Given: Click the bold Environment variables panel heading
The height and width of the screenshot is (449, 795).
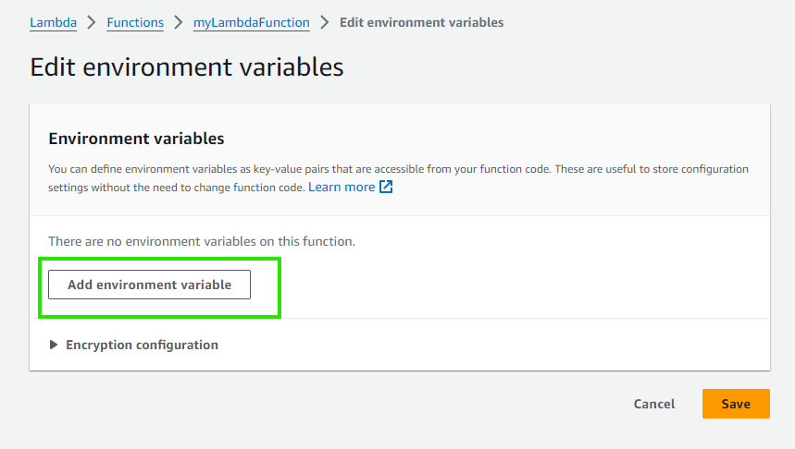Looking at the screenshot, I should click(136, 139).
